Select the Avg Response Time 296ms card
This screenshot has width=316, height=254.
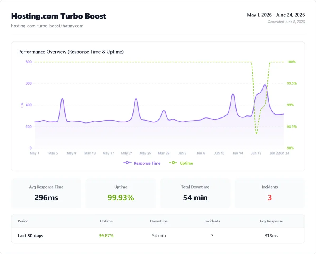tap(46, 193)
